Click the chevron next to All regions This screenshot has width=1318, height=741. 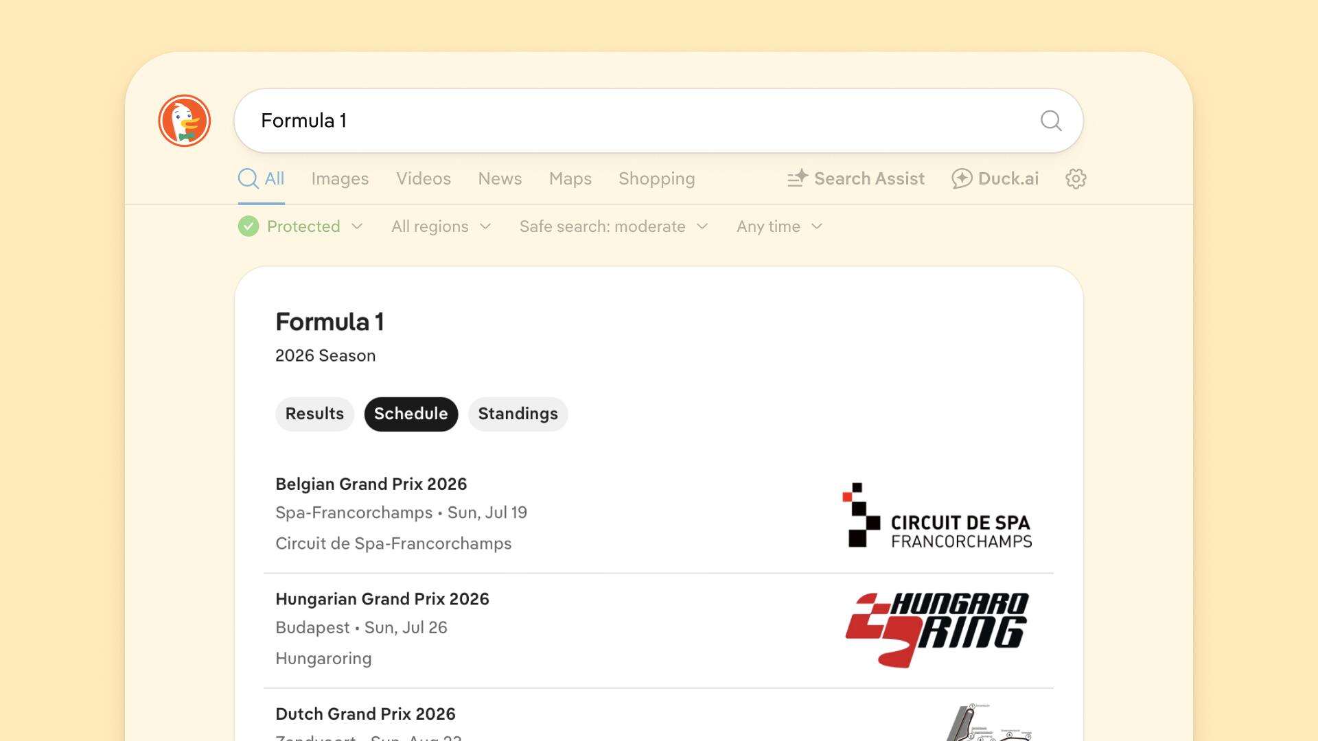coord(485,226)
